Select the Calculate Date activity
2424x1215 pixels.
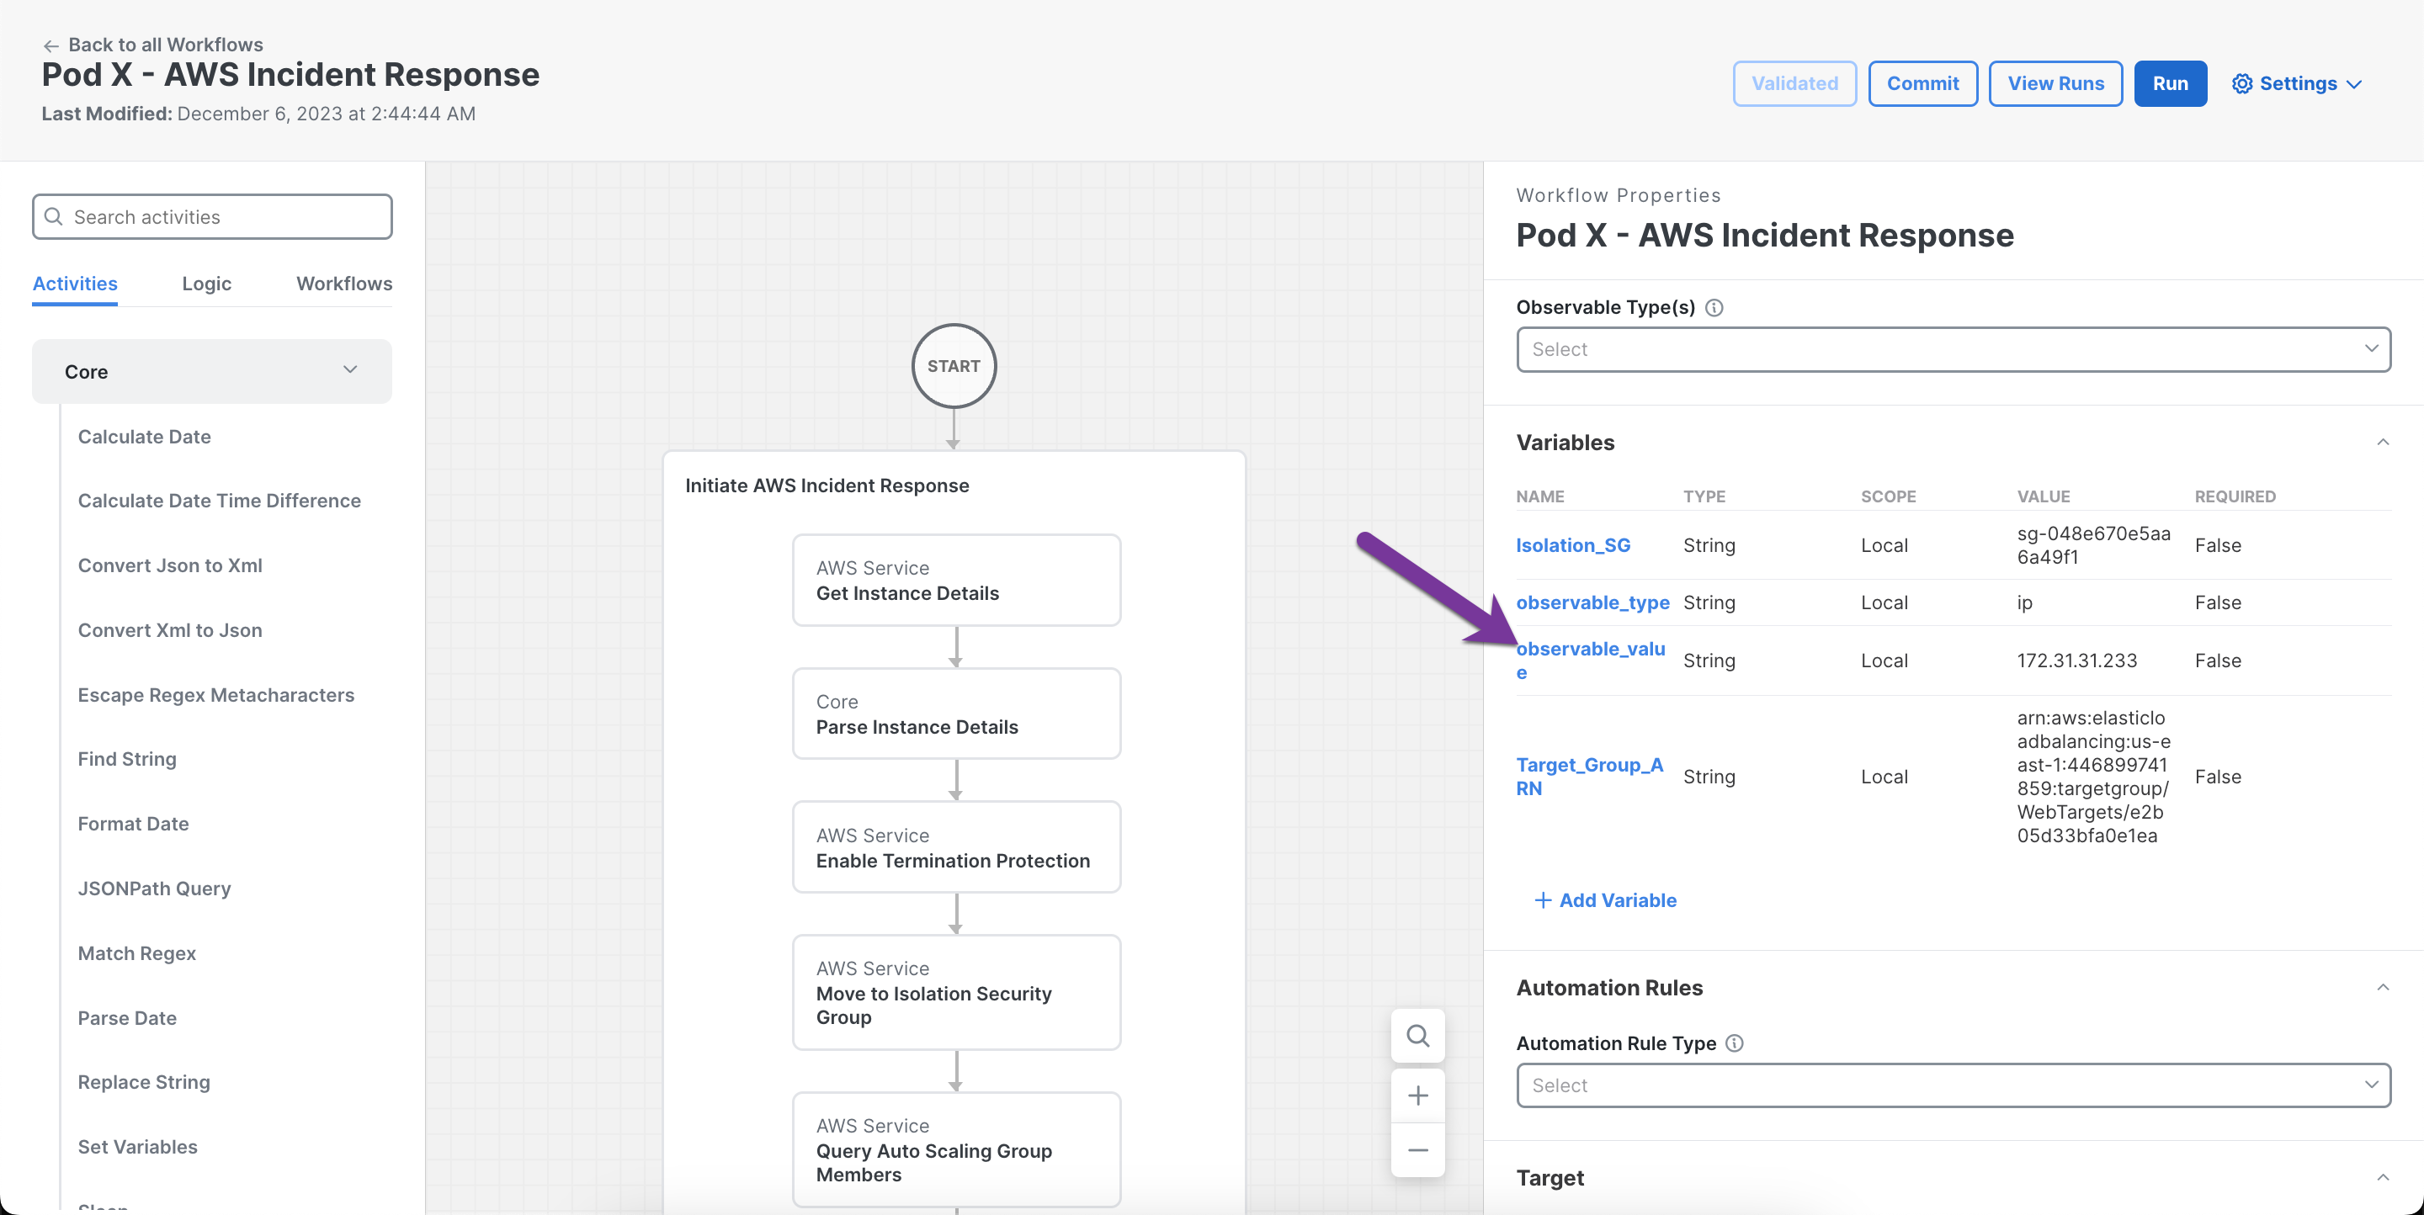click(144, 437)
